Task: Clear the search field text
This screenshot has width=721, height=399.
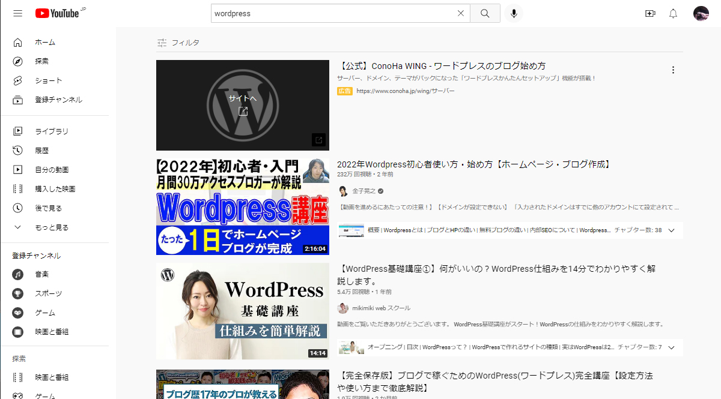Action: pos(461,13)
